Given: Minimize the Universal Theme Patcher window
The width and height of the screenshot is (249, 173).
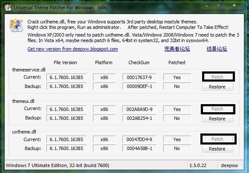Looking at the screenshot, I should tap(207, 6).
